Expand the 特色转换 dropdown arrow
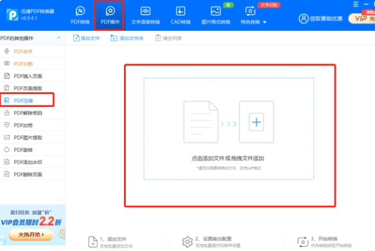This screenshot has width=375, height=251. pos(265,22)
